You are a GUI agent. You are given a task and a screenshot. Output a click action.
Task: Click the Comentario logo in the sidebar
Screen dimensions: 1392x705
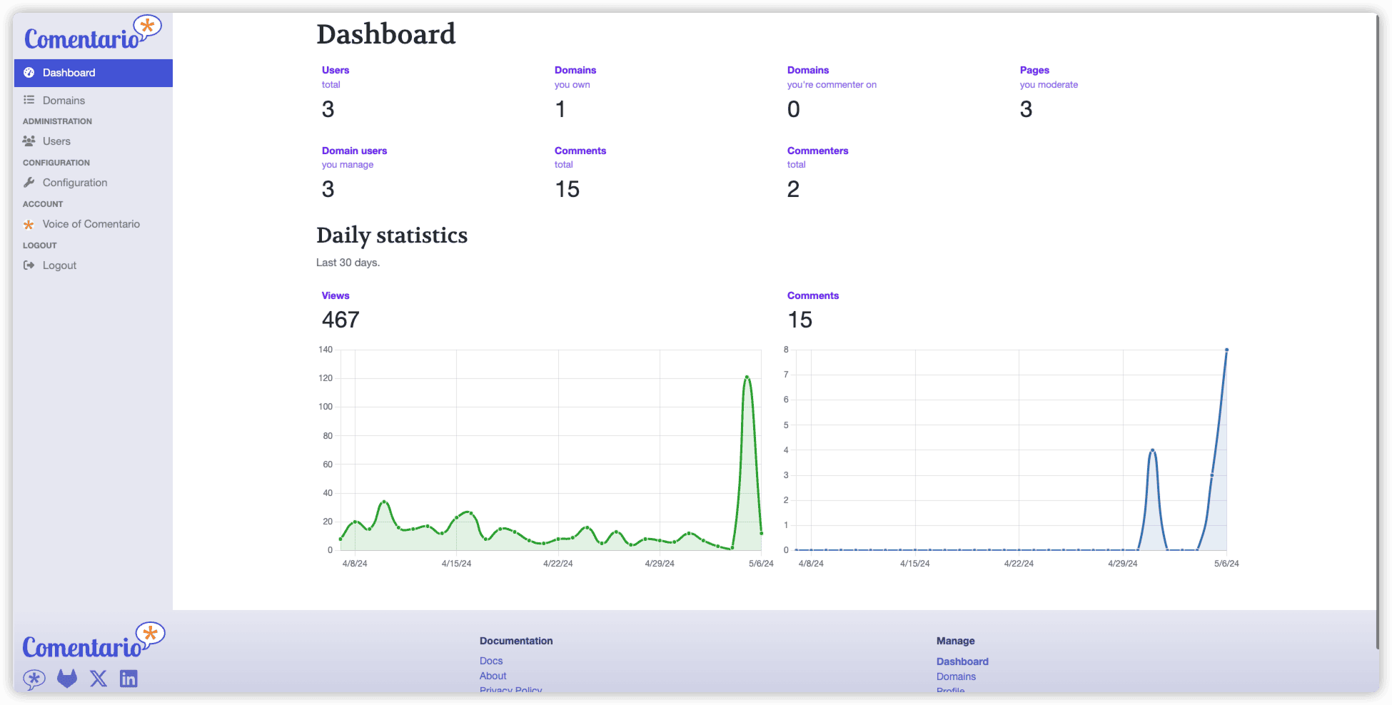92,35
